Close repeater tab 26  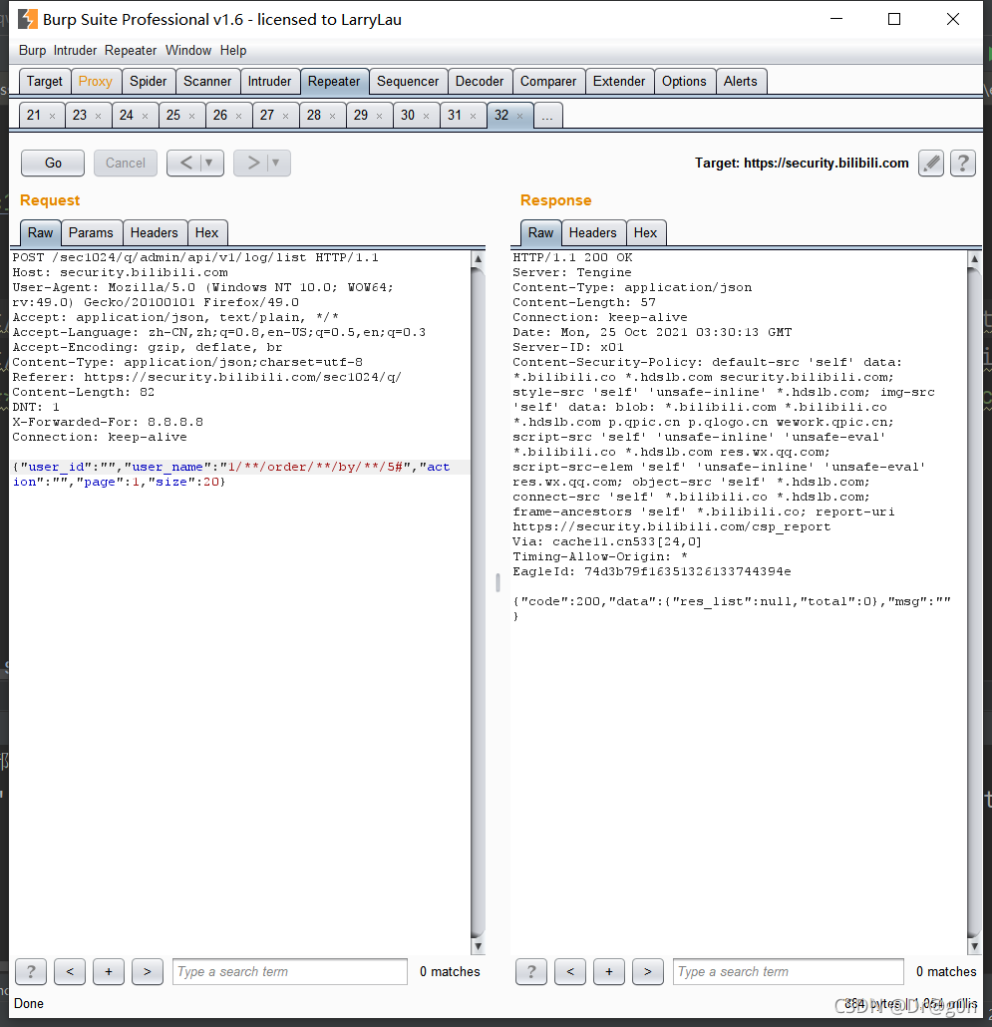click(238, 116)
